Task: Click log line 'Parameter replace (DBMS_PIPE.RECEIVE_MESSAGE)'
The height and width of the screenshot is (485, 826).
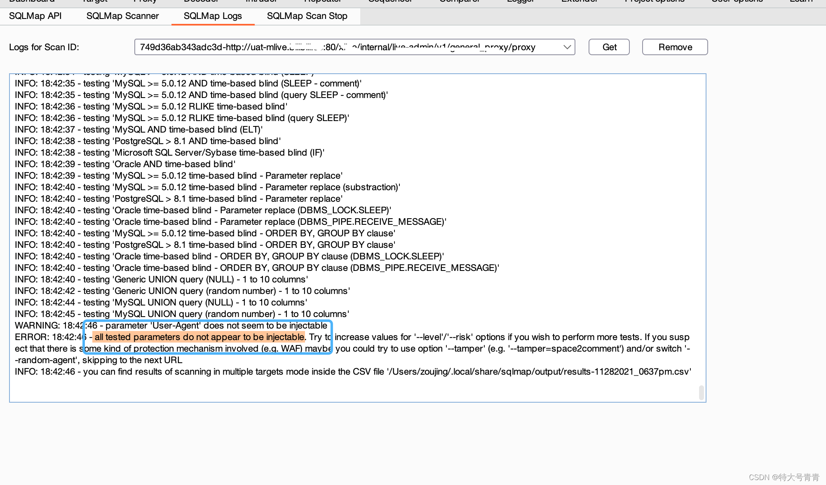Action: (x=231, y=222)
